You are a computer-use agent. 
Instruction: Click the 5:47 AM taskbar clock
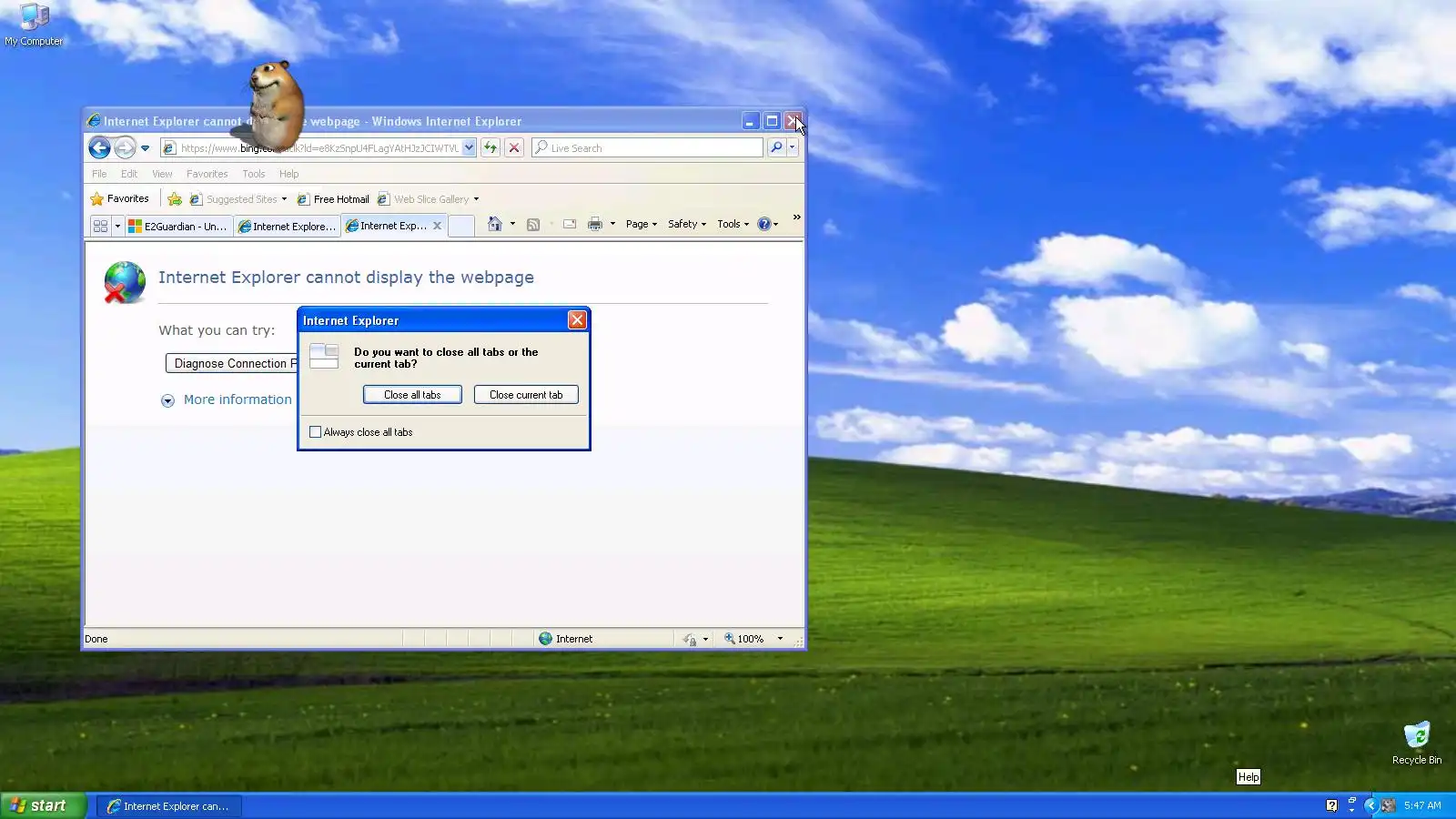point(1422,805)
